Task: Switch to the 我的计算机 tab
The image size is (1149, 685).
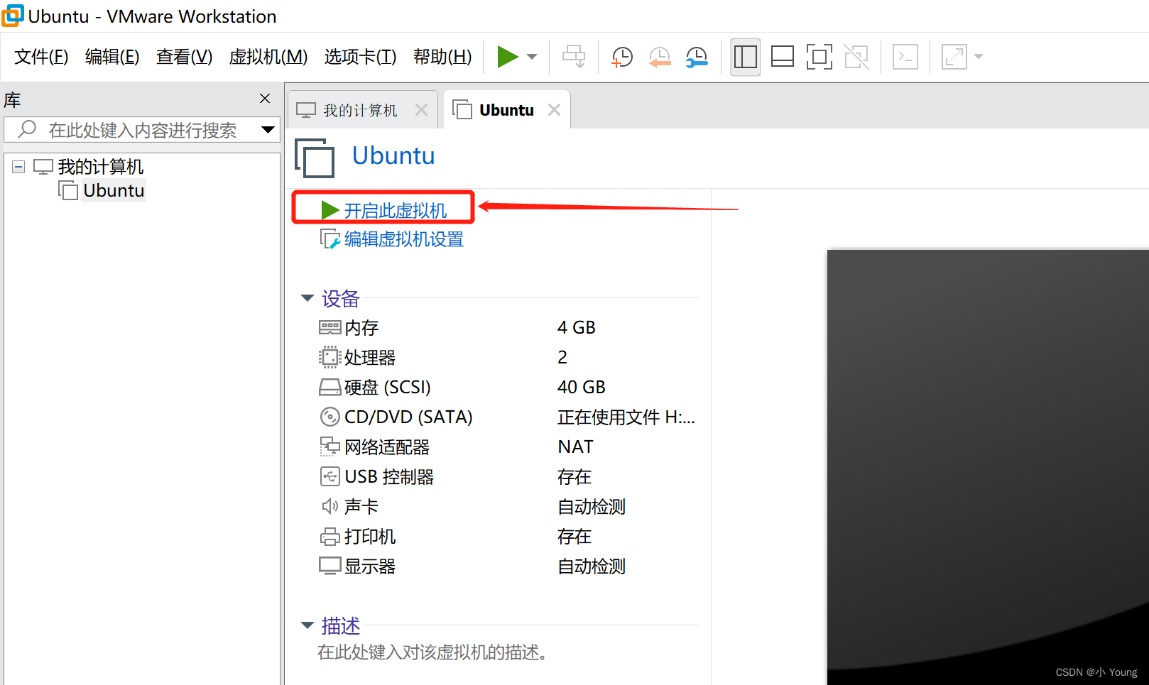Action: pos(360,110)
